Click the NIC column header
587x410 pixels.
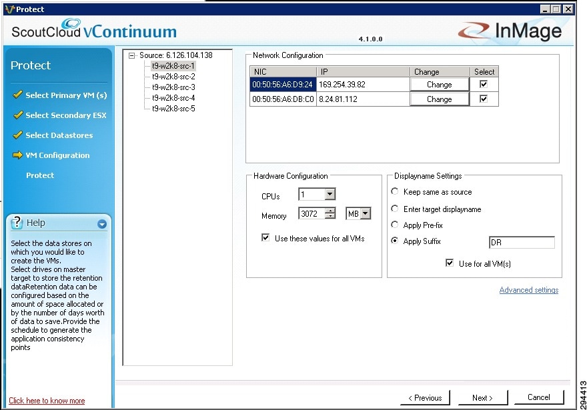[x=283, y=72]
